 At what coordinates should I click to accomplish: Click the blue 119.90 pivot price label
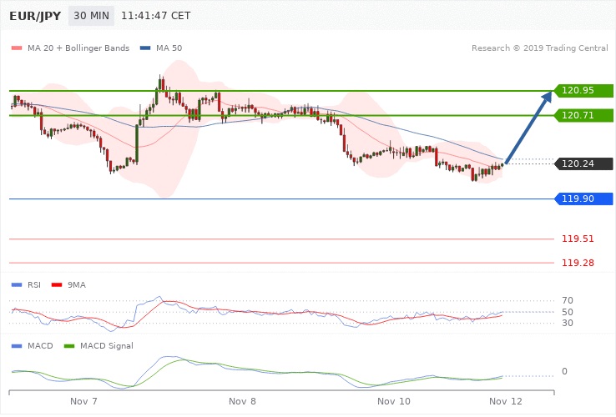pos(583,198)
